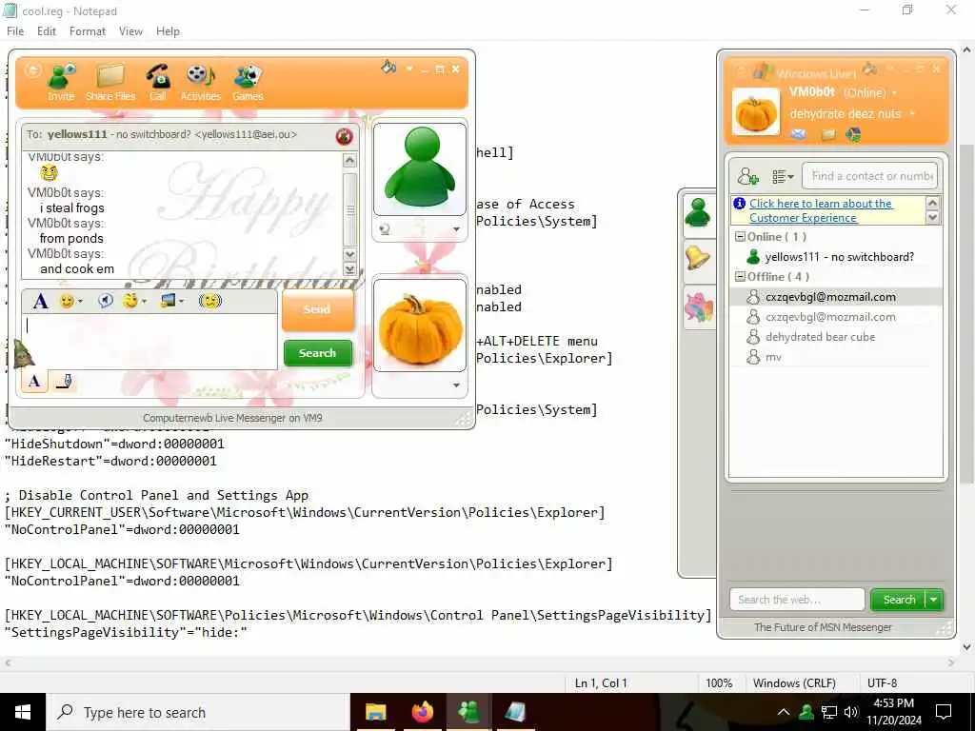Open the dropdown under your pumpkin picture
This screenshot has height=731, width=975.
[456, 385]
